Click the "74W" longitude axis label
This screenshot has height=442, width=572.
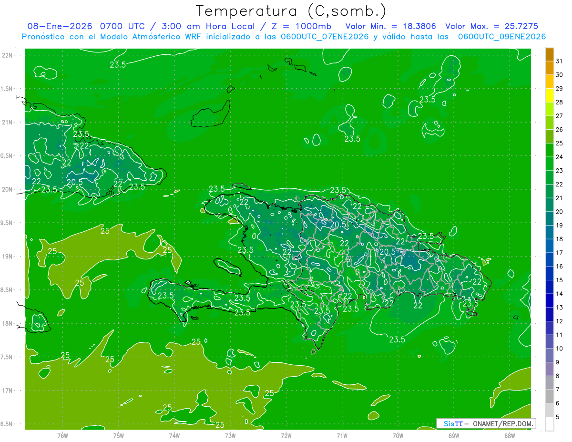pyautogui.click(x=174, y=436)
